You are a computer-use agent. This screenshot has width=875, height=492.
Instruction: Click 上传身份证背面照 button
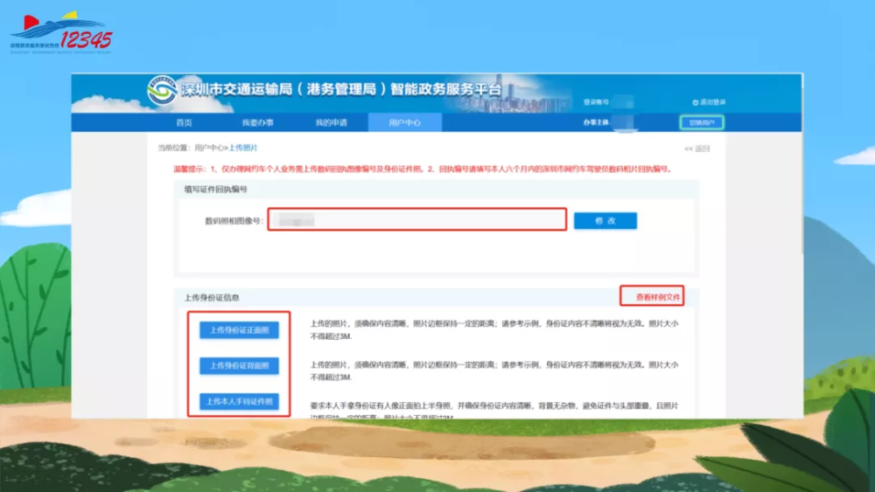coord(240,366)
